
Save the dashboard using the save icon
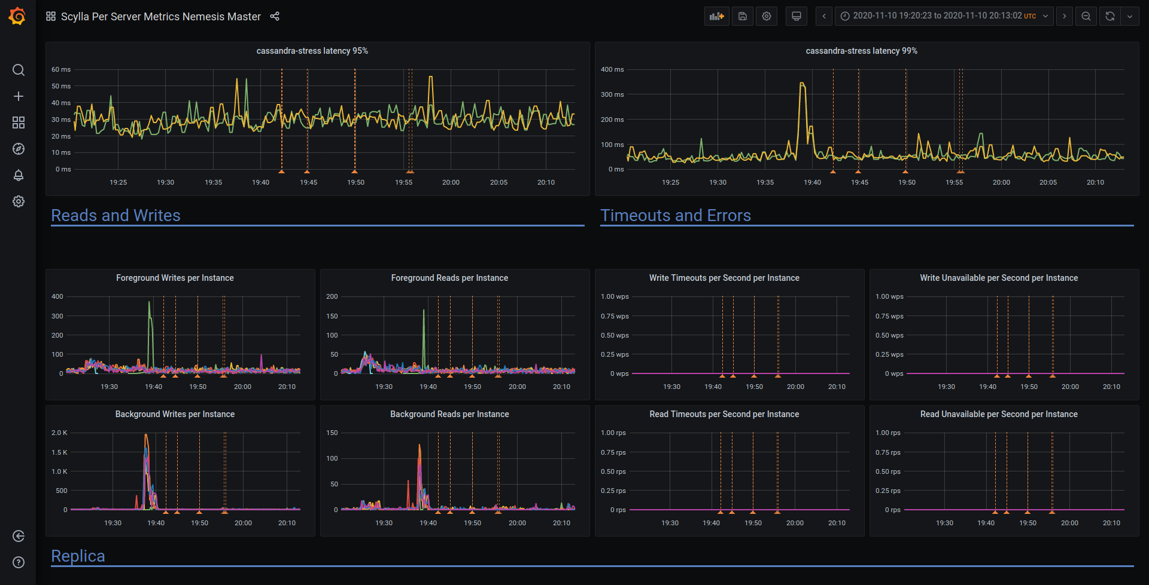[742, 16]
